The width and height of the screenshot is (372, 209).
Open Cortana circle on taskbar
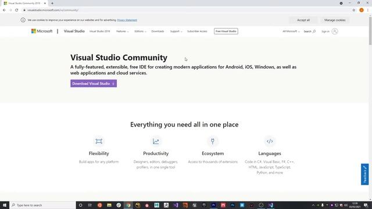[80, 205]
